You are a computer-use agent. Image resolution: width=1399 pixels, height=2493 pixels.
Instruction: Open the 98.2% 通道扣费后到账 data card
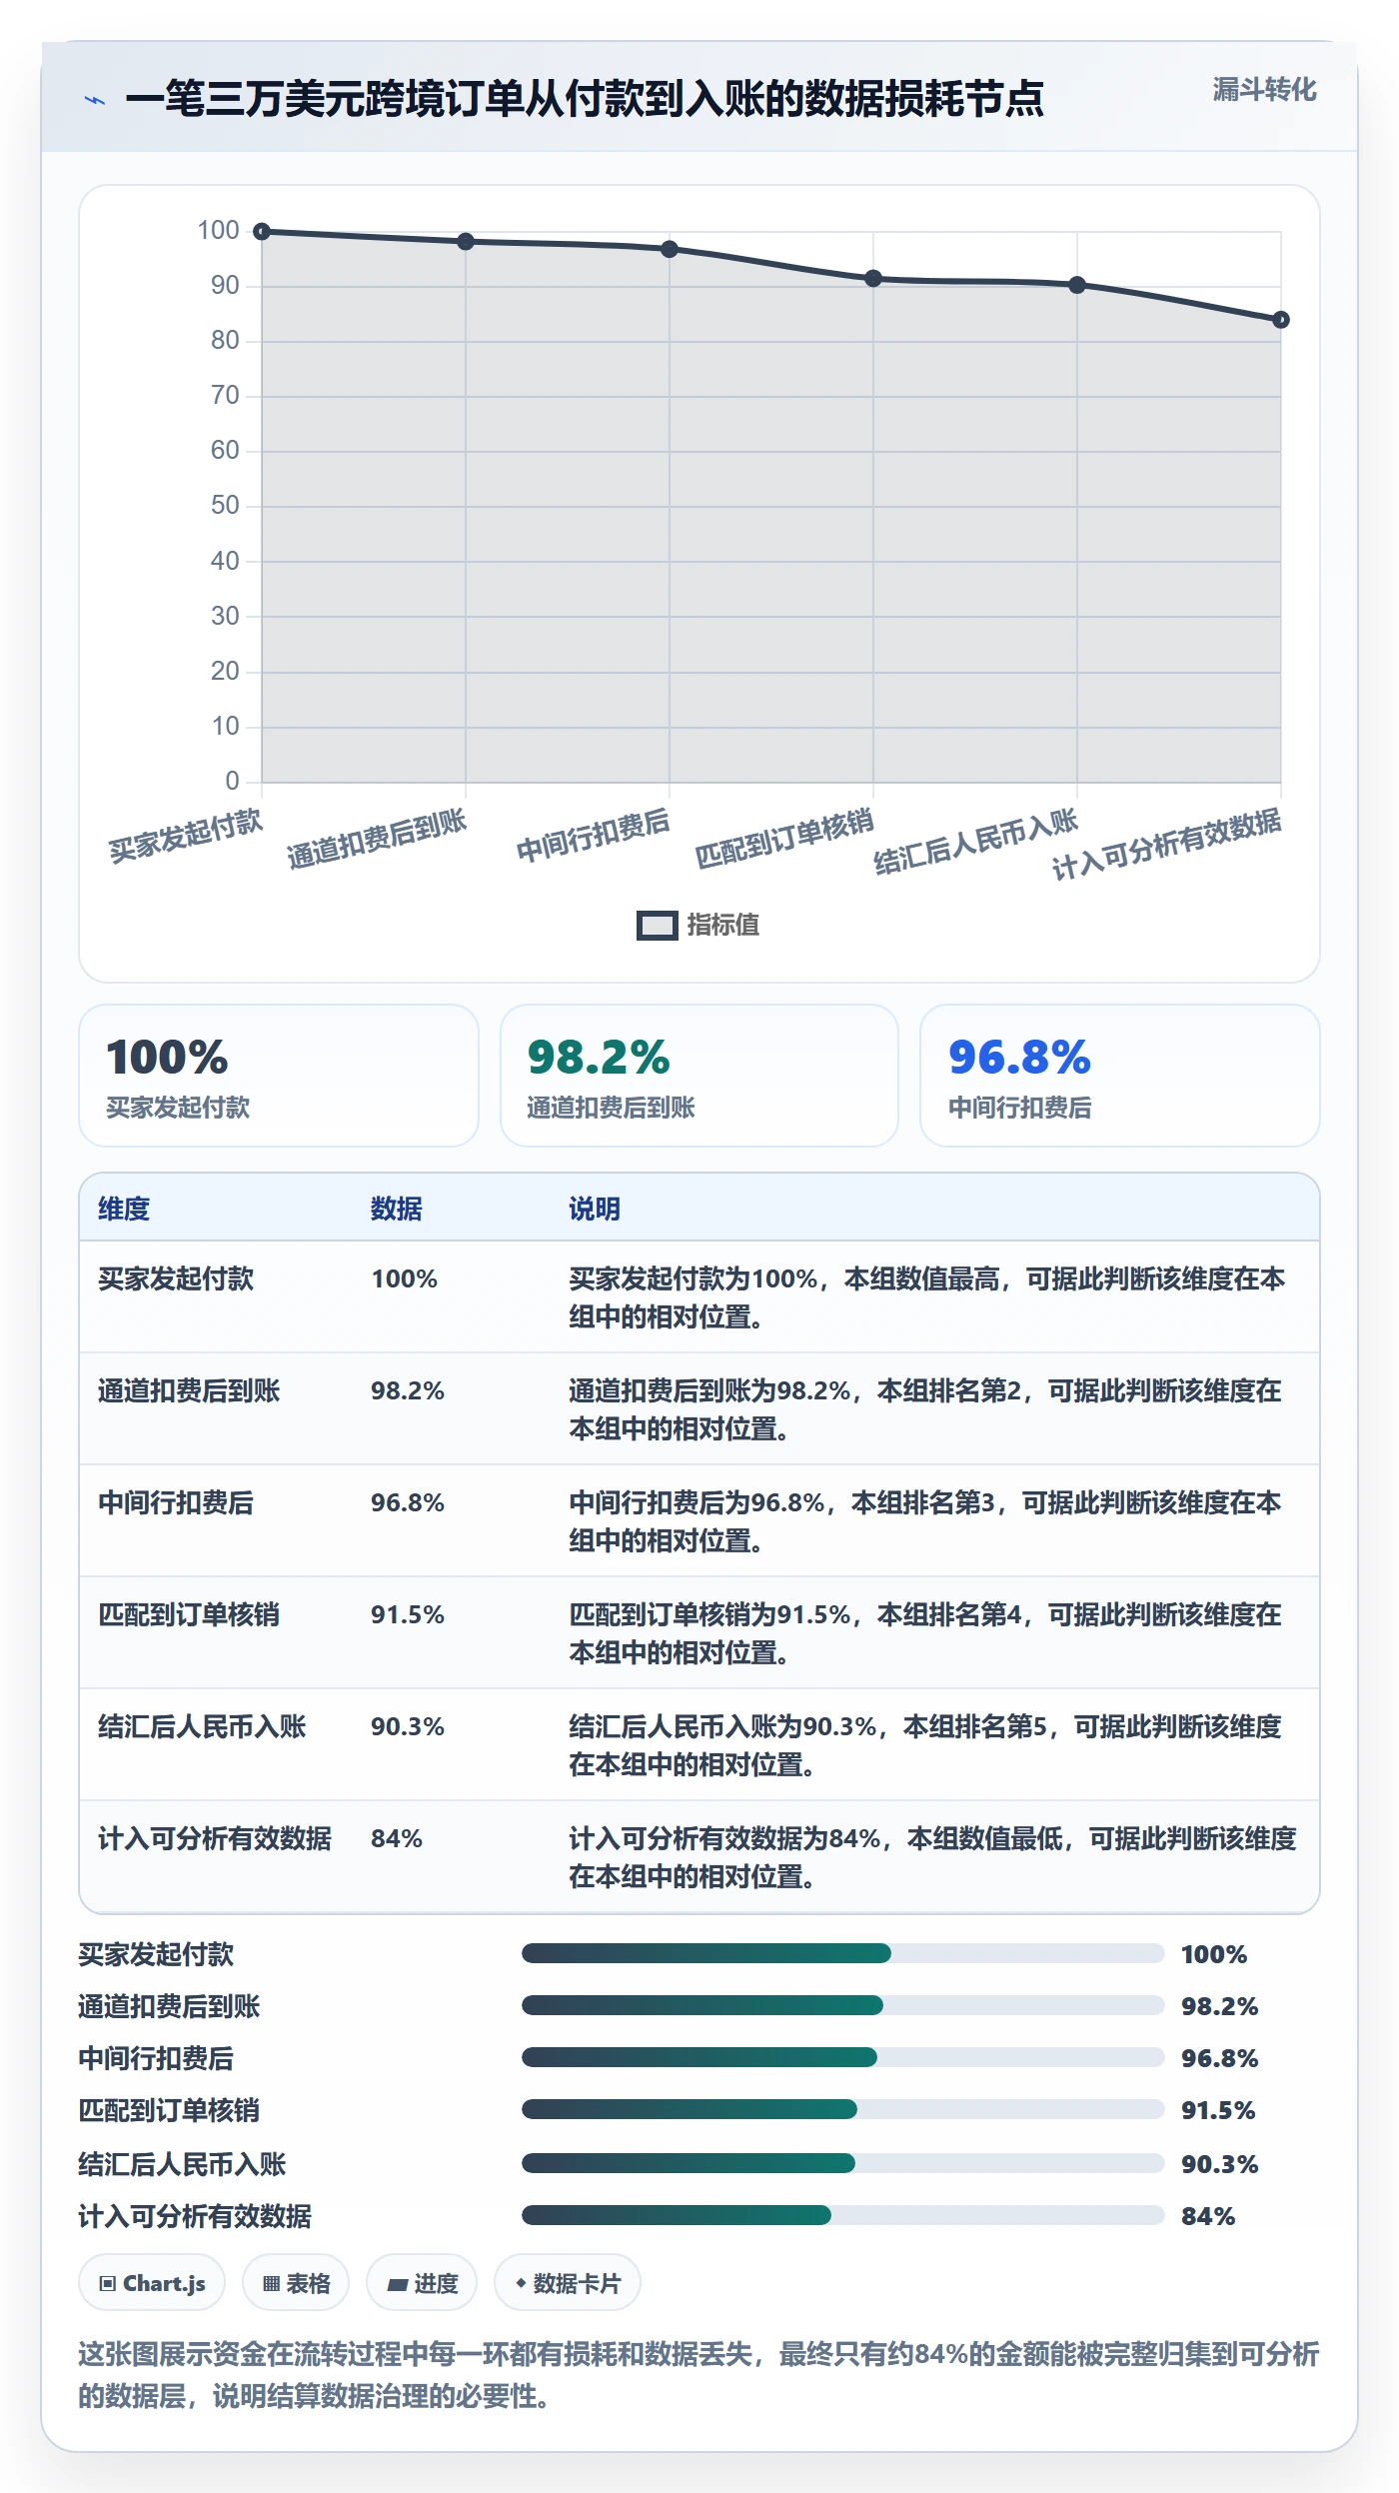pos(699,1076)
